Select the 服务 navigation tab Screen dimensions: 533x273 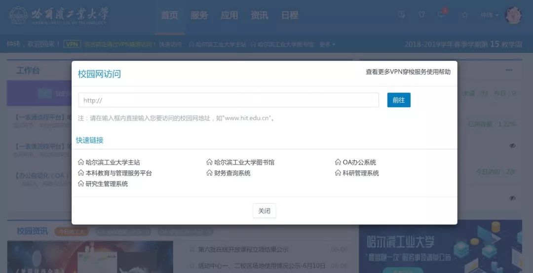[199, 15]
